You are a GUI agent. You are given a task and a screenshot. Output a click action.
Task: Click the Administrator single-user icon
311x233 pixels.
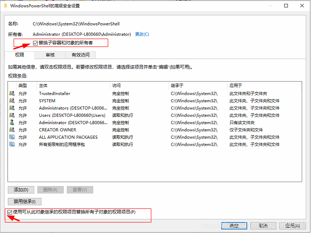(x=12, y=122)
